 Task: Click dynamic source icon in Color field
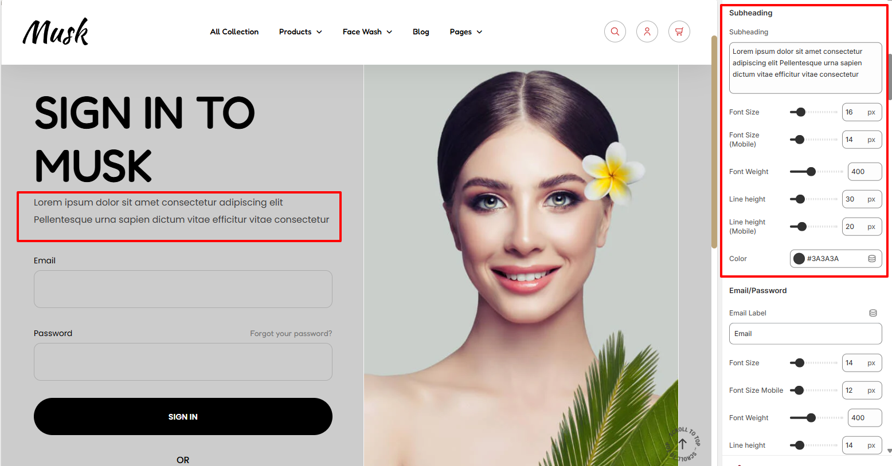pos(872,259)
